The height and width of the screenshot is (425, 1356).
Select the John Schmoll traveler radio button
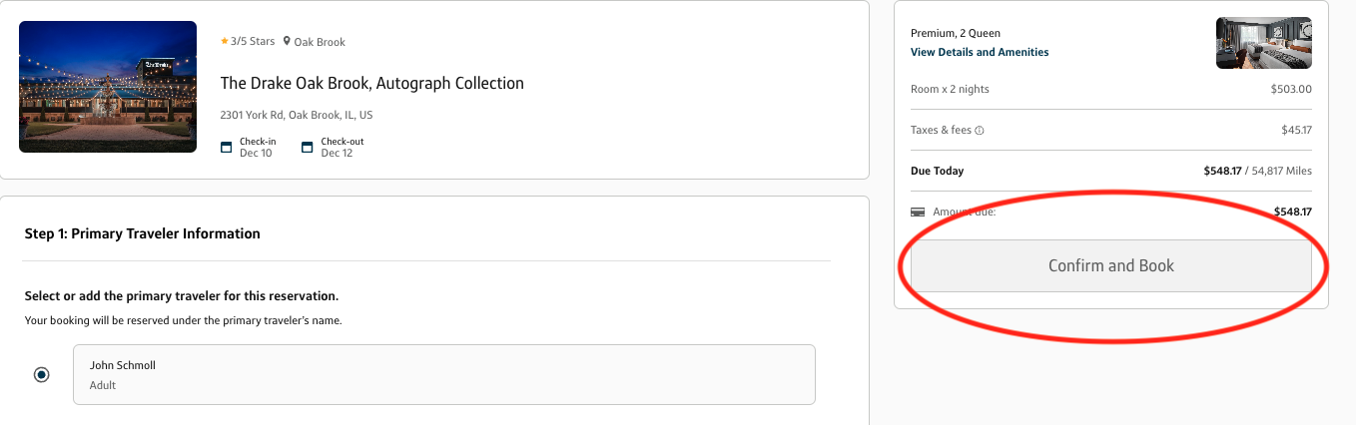41,375
